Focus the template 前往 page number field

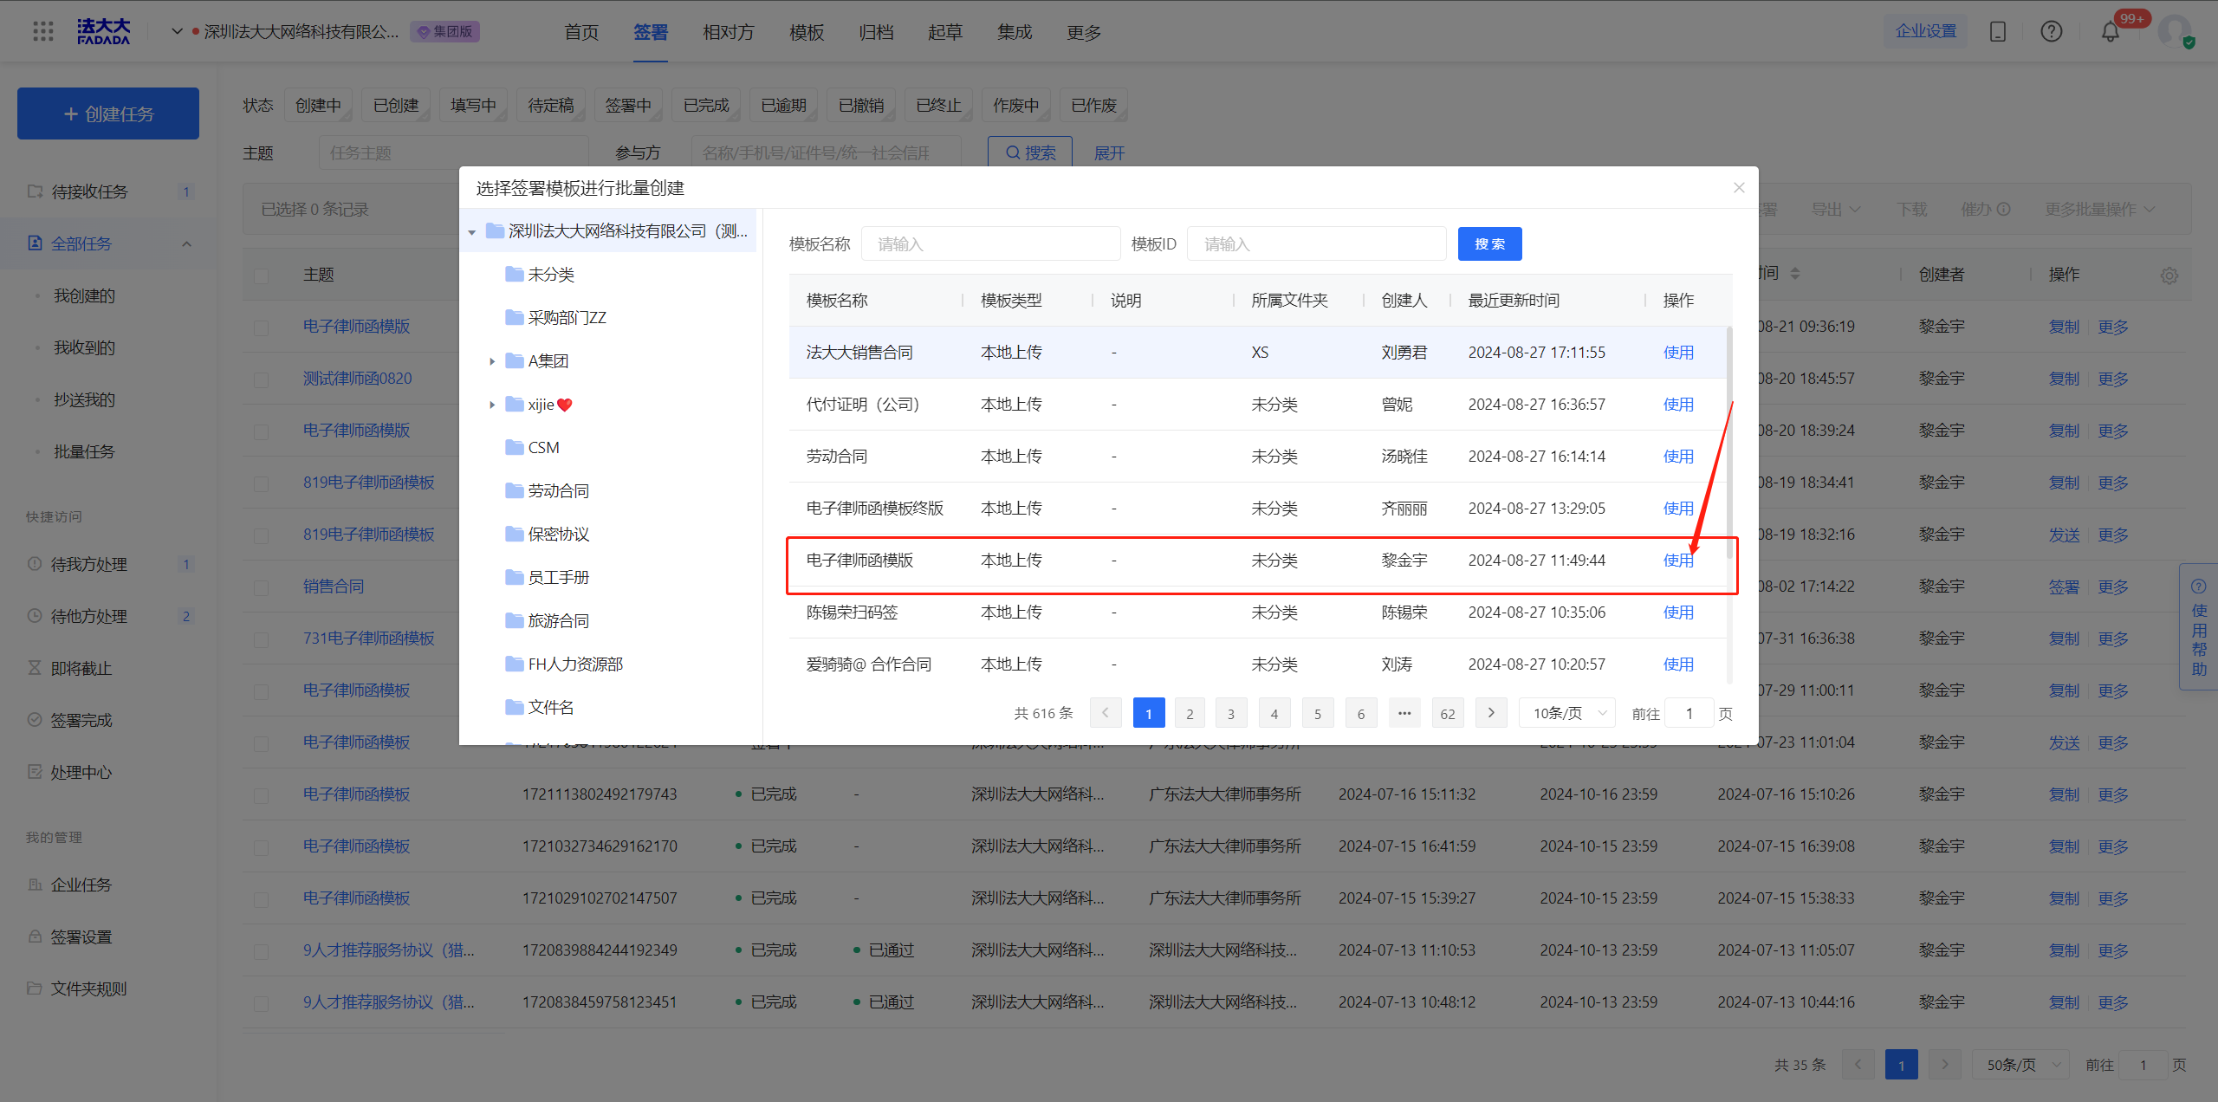tap(1689, 713)
